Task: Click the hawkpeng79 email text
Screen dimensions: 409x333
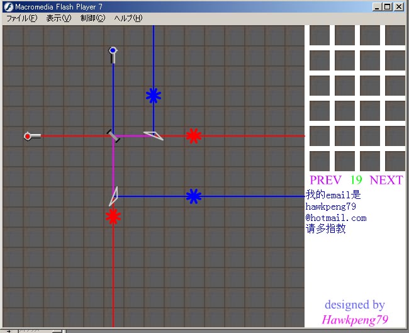Action: click(x=331, y=206)
